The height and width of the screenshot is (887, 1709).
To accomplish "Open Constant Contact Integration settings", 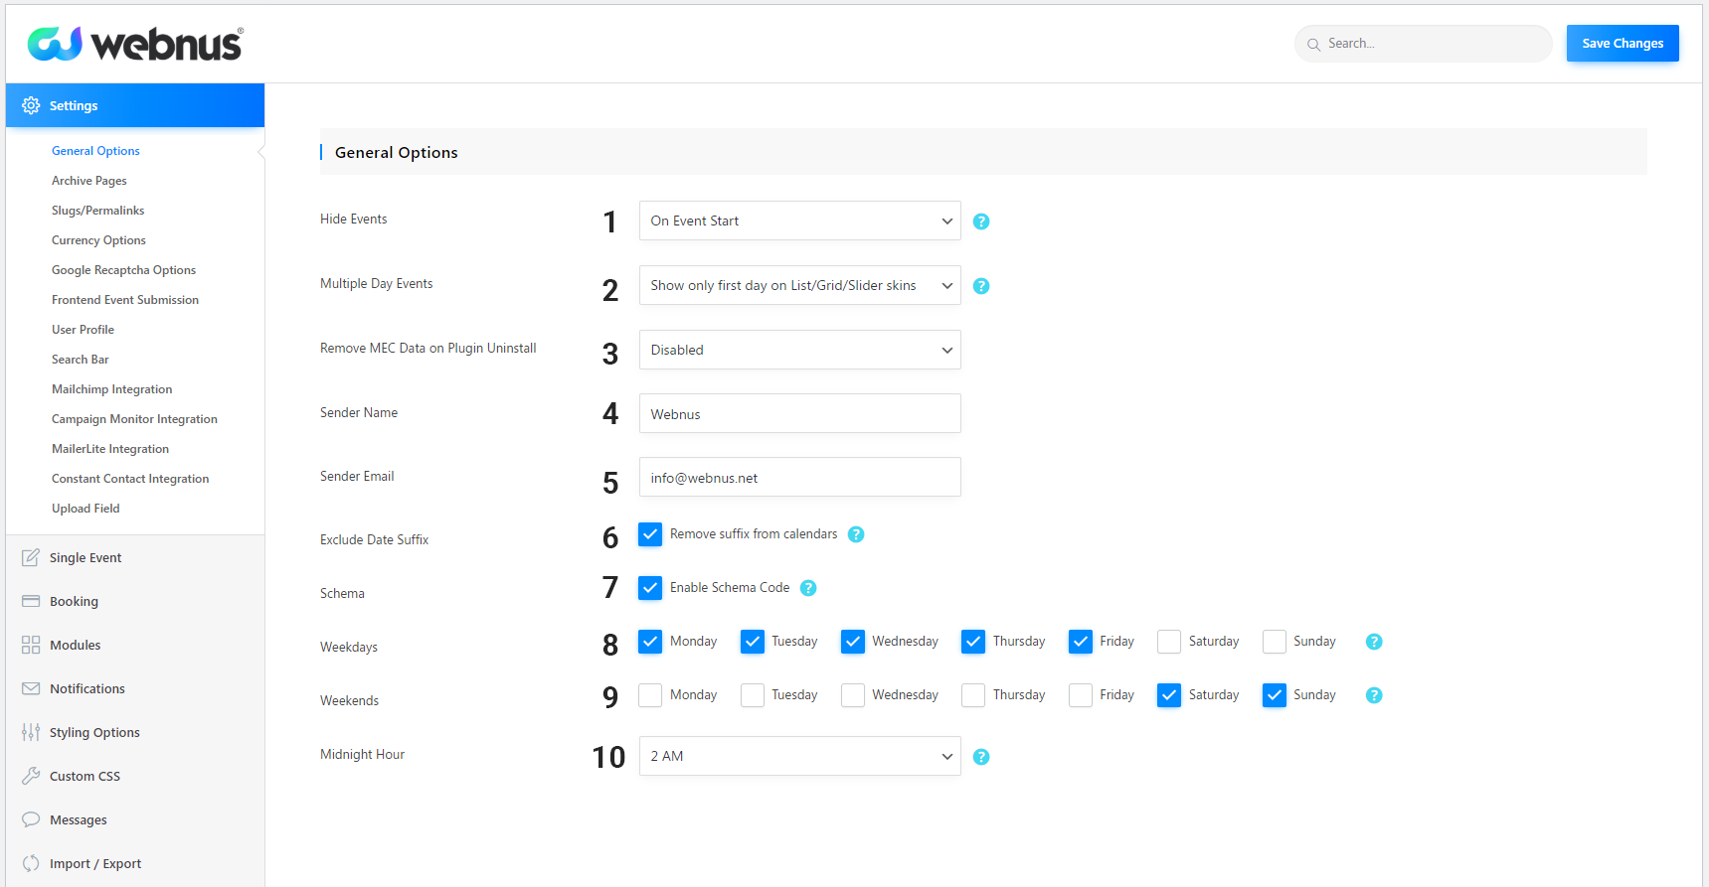I will 130,479.
